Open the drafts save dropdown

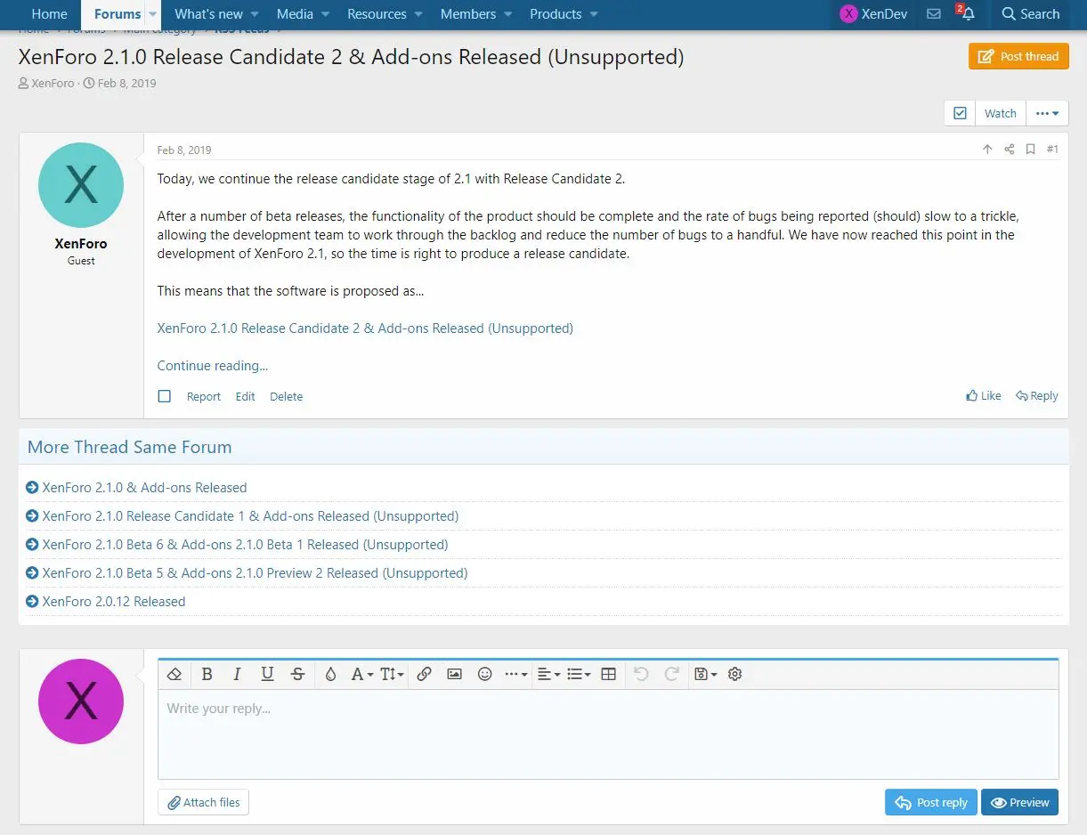(705, 675)
